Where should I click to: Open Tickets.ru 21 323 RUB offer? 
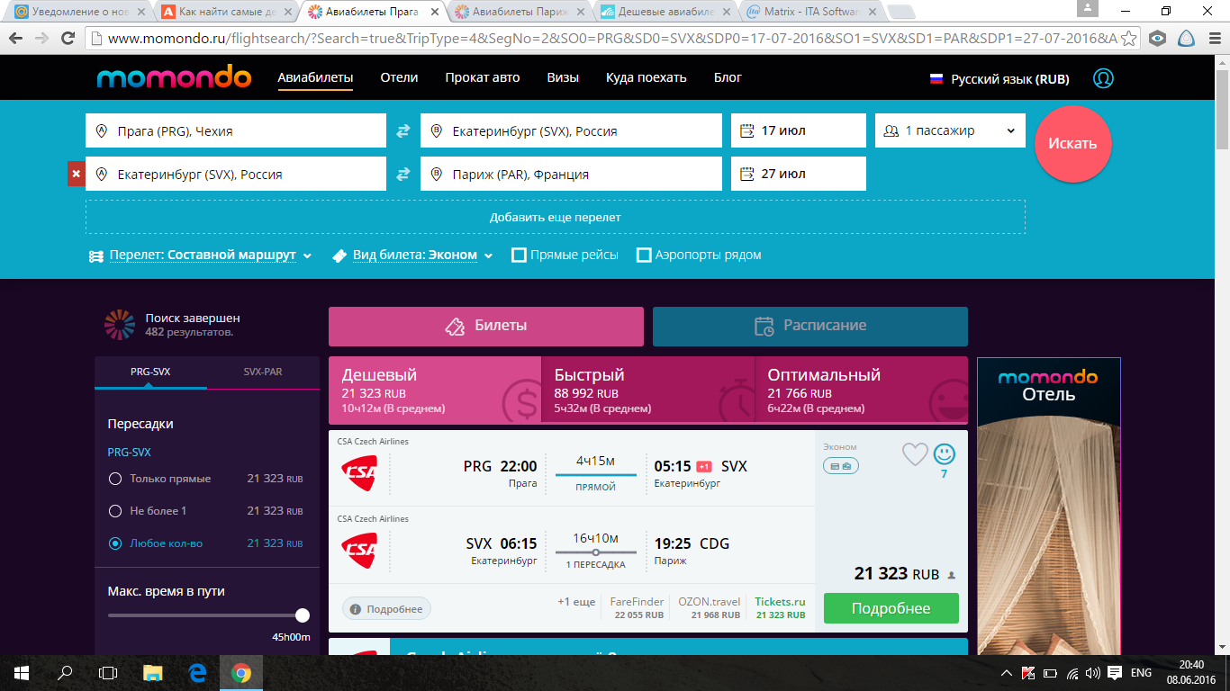pos(780,607)
